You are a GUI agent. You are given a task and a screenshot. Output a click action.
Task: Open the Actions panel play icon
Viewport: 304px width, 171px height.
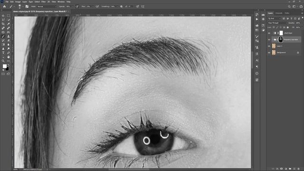point(257,19)
